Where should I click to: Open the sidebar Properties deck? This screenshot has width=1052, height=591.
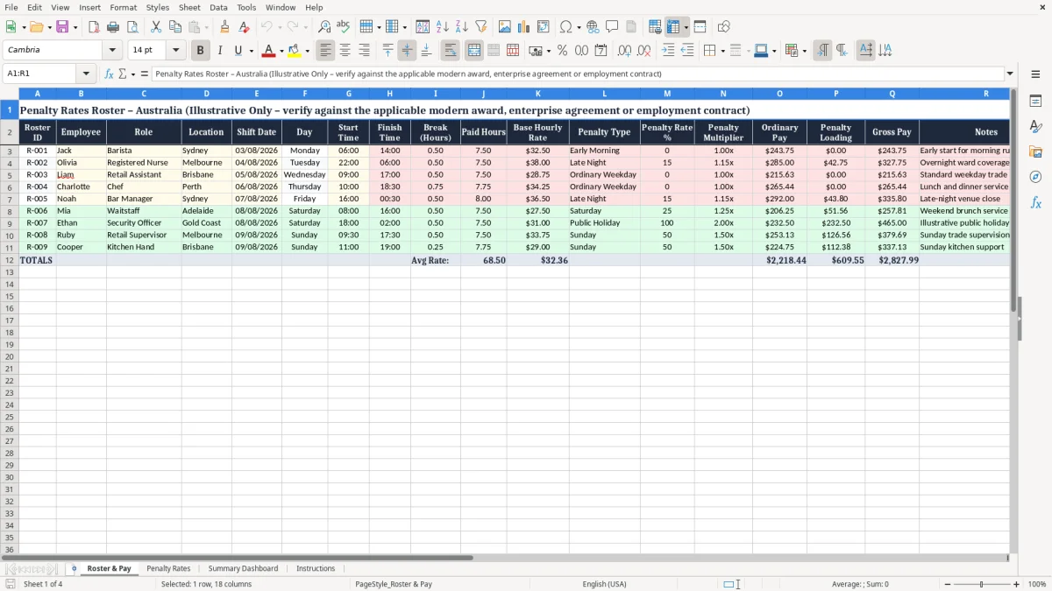1035,101
